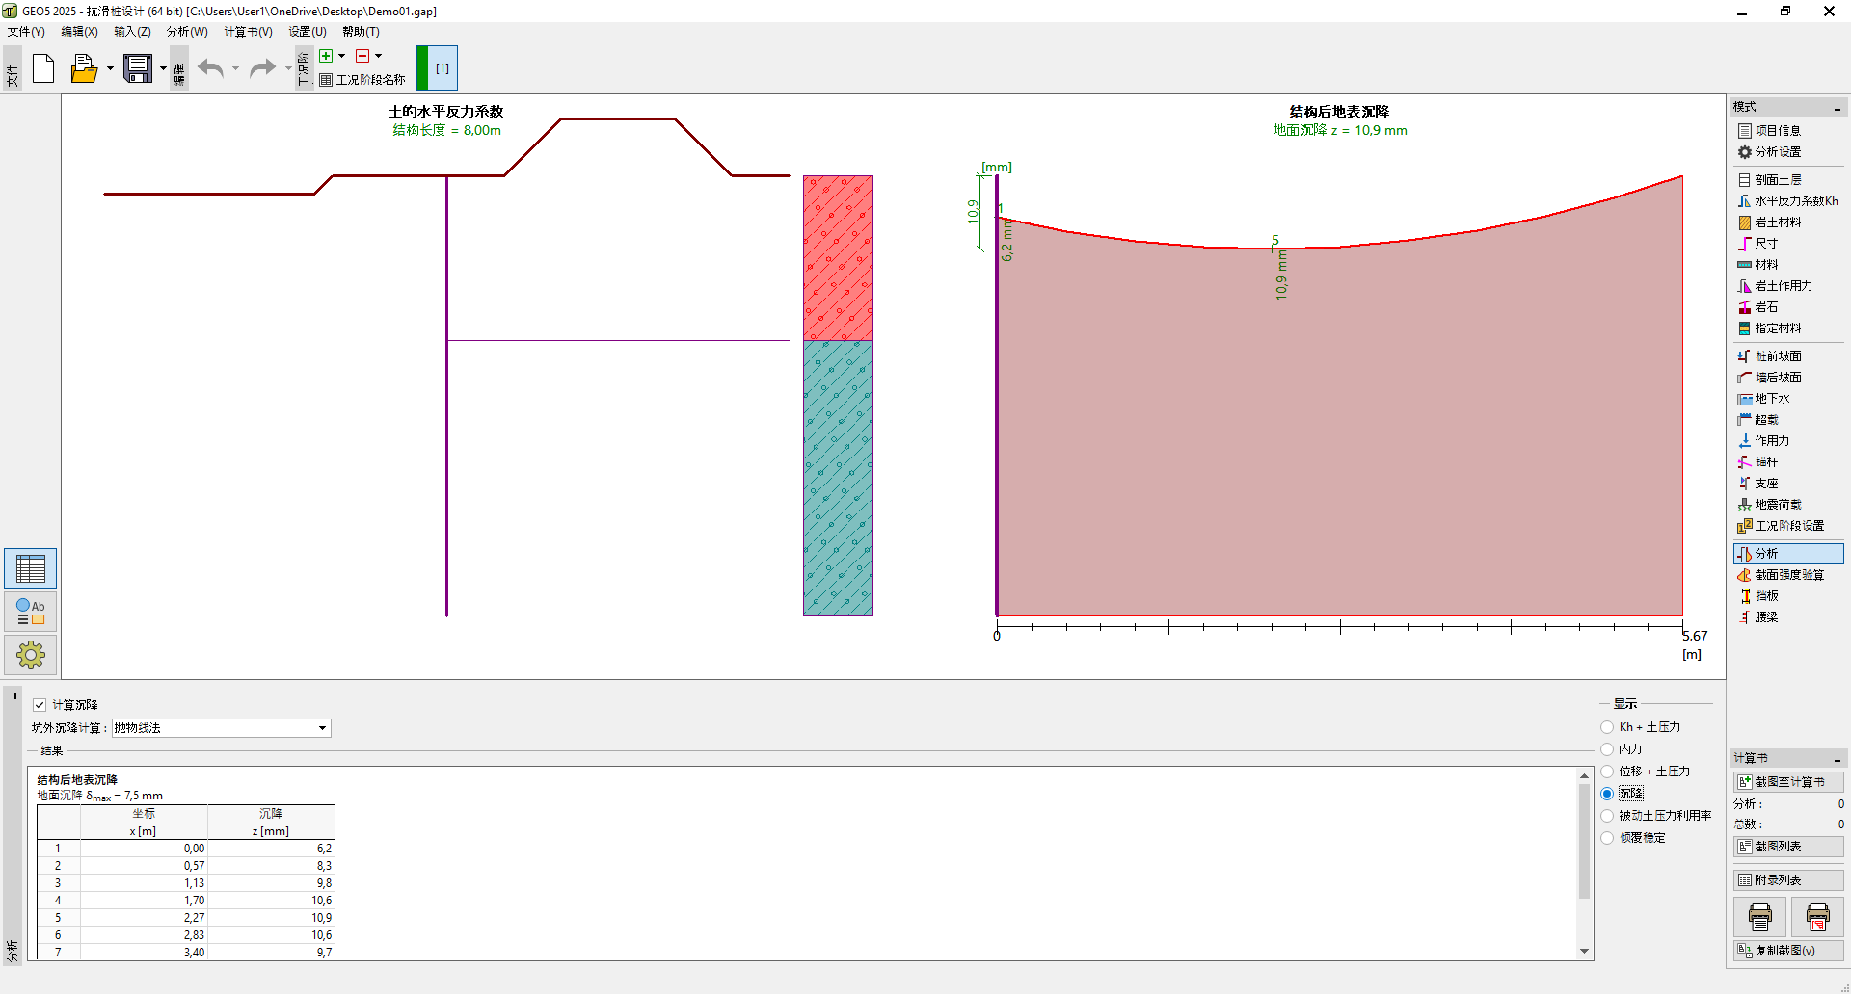Click the 截图至计算书 button
The image size is (1851, 994).
coord(1788,782)
